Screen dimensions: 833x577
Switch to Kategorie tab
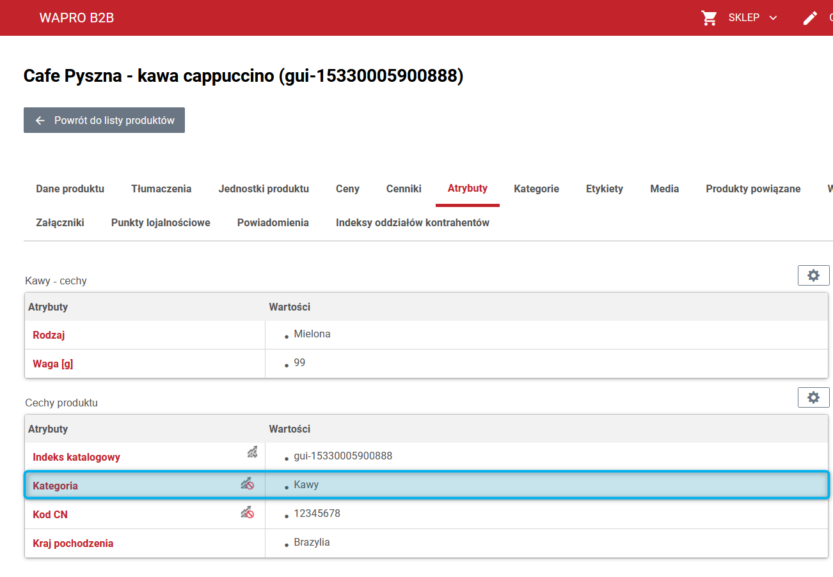pos(536,189)
